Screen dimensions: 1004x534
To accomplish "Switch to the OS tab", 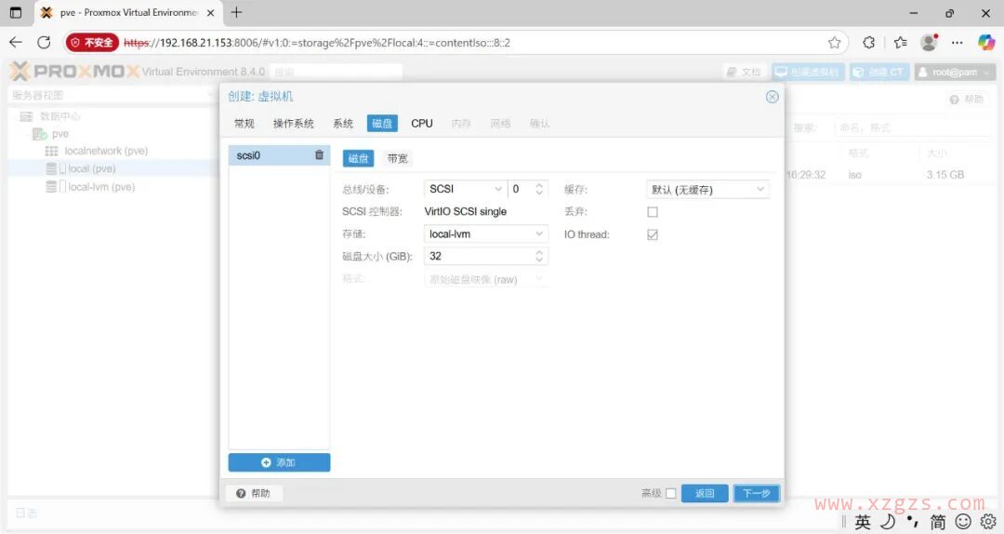I will [293, 123].
